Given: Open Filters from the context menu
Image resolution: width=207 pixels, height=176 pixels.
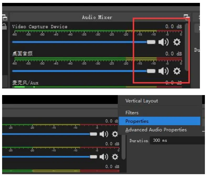Looking at the screenshot, I should click(x=132, y=113).
